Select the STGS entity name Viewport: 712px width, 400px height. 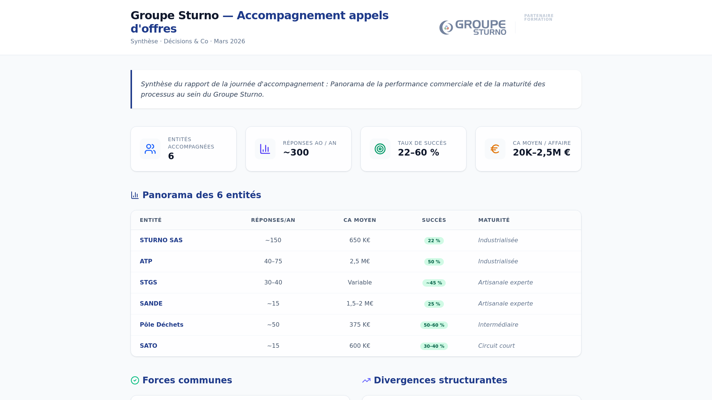tap(148, 283)
